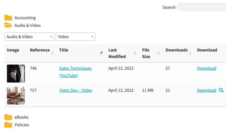Sort by Last Modified column arrows
The image size is (233, 133).
pyautogui.click(x=135, y=53)
